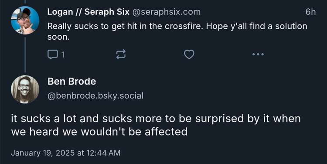Image resolution: width=327 pixels, height=164 pixels.
Task: Click the phrase 'wouldn't be affected'
Action: pyautogui.click(x=134, y=132)
